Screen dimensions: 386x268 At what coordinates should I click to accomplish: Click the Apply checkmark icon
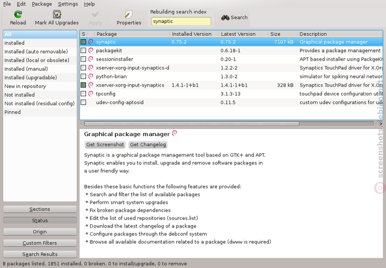[95, 14]
